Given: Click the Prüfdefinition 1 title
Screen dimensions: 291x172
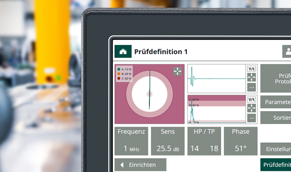Looking at the screenshot, I should pyautogui.click(x=161, y=52).
